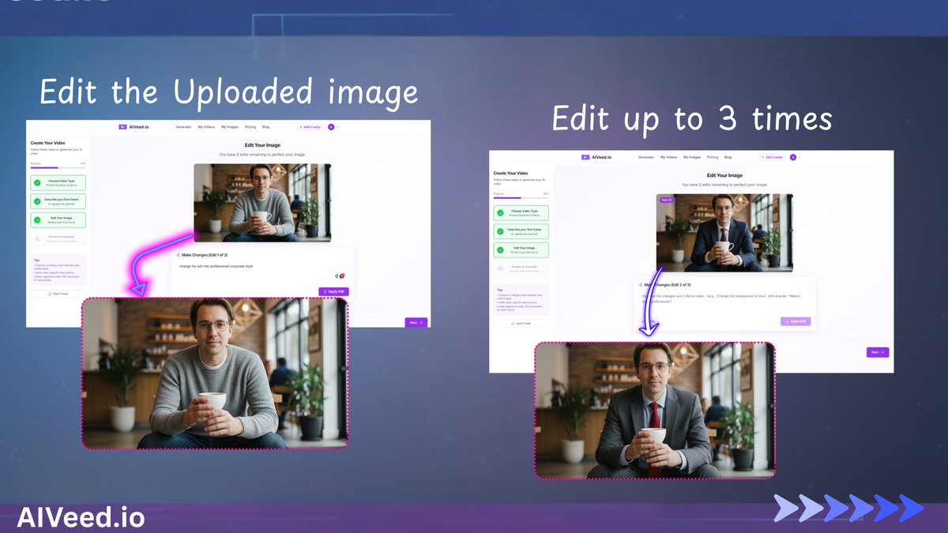
Task: Open the 640 Credits button
Action: [310, 127]
